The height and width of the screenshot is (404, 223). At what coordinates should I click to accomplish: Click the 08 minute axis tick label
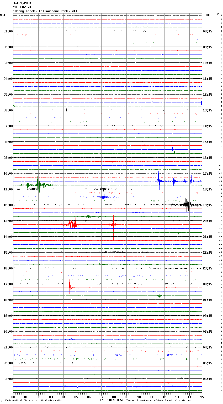[x=114, y=397]
